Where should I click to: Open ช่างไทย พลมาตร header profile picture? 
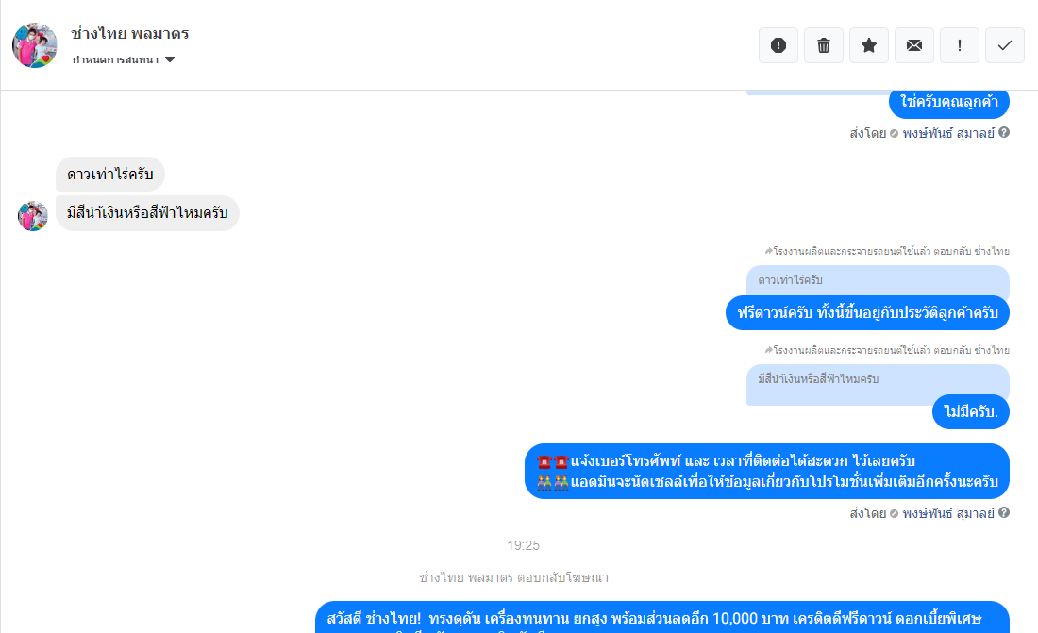pyautogui.click(x=34, y=45)
